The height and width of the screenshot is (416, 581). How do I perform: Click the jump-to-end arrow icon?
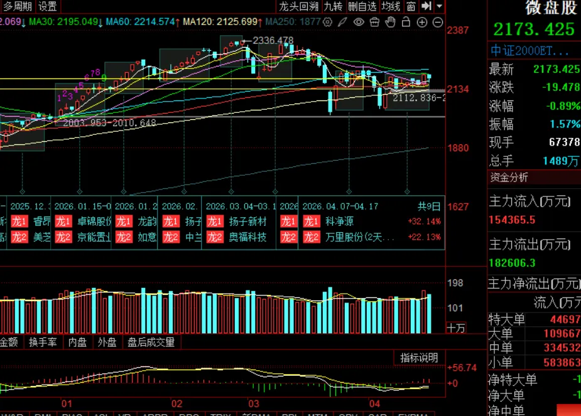pos(427,6)
